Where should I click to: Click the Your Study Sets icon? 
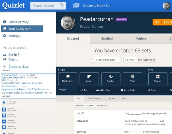(x=5, y=29)
